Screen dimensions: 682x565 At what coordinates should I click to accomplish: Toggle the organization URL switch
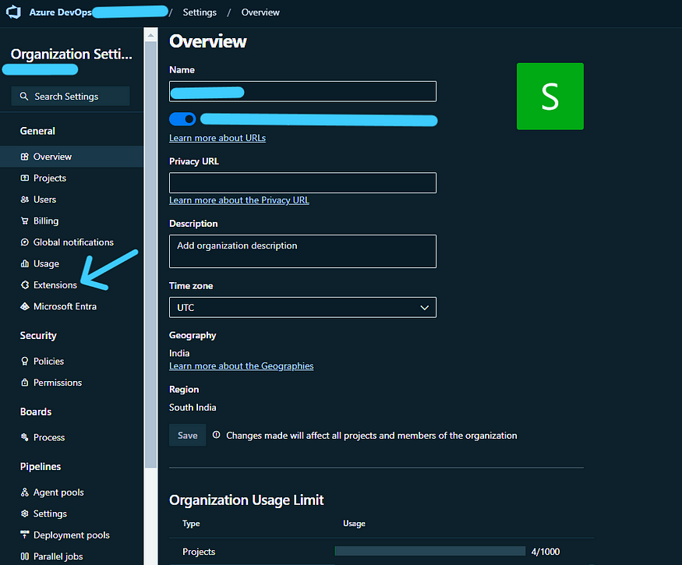click(x=182, y=118)
